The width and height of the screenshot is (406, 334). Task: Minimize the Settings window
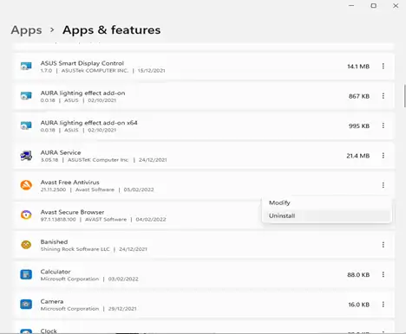351,6
